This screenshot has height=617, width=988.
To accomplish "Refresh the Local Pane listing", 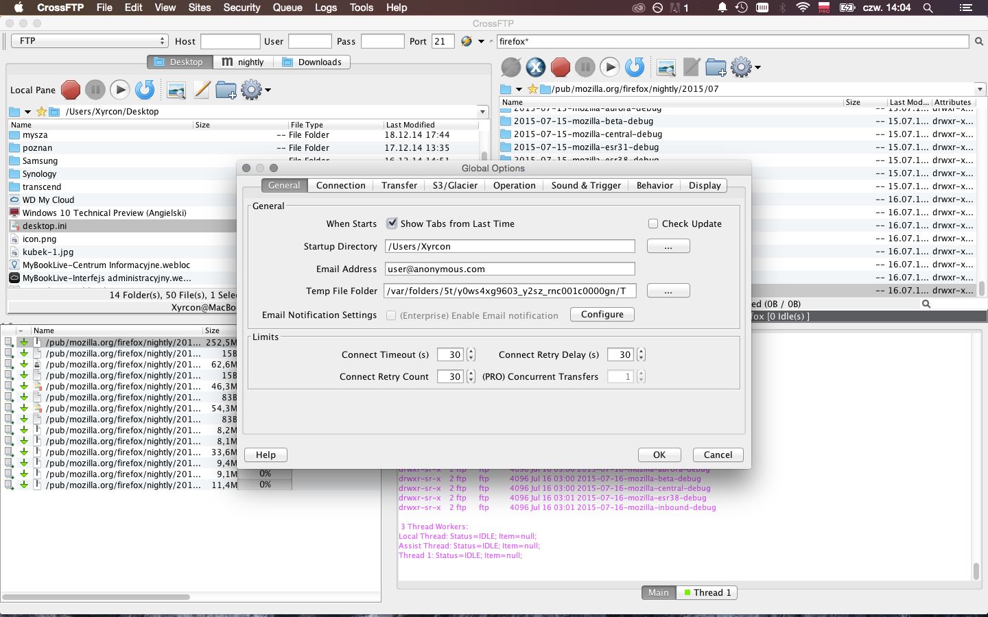I will coord(145,90).
